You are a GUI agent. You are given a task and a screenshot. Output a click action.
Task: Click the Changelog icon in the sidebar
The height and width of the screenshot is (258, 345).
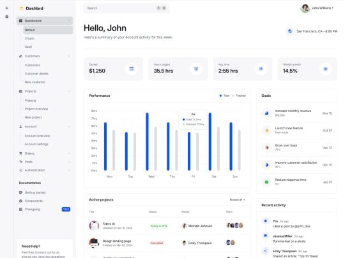[20, 210]
